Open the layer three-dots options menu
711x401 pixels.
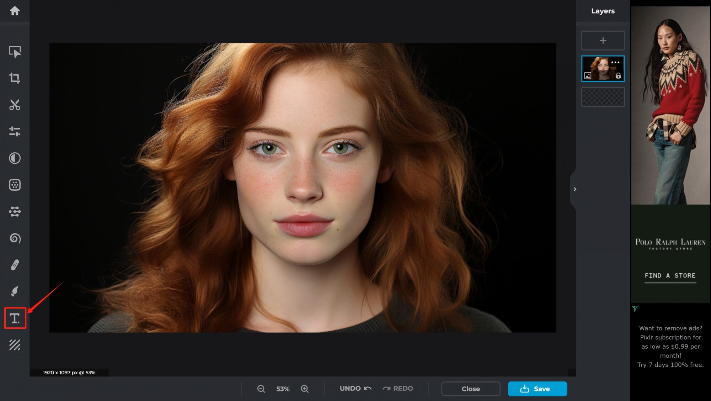[x=615, y=62]
